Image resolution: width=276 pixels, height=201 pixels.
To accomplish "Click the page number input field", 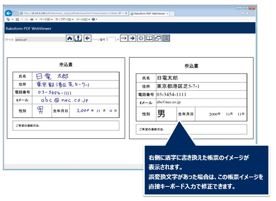I will (111, 39).
